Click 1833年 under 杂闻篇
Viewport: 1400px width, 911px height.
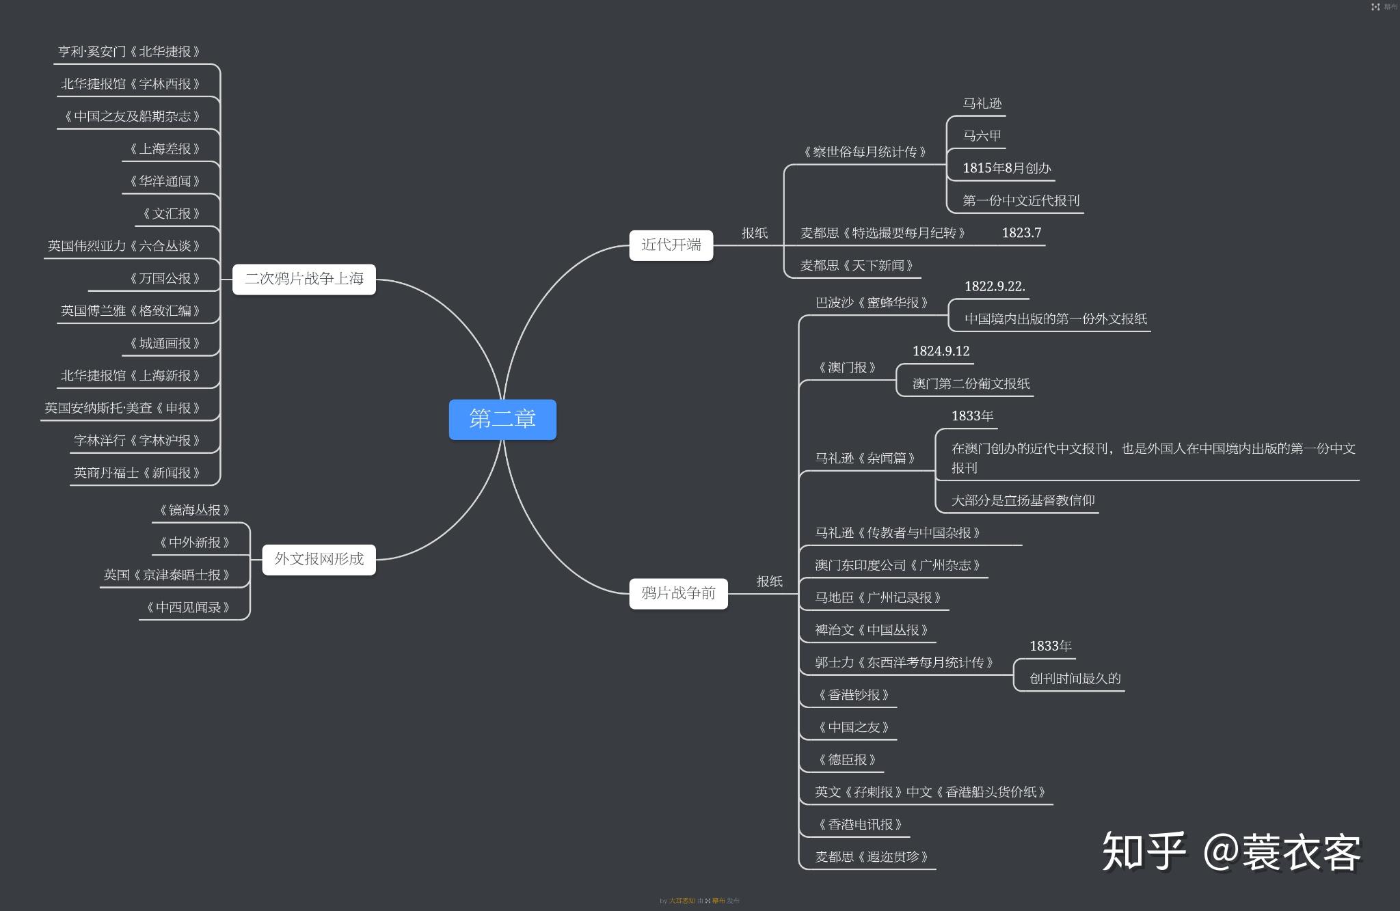(x=972, y=416)
